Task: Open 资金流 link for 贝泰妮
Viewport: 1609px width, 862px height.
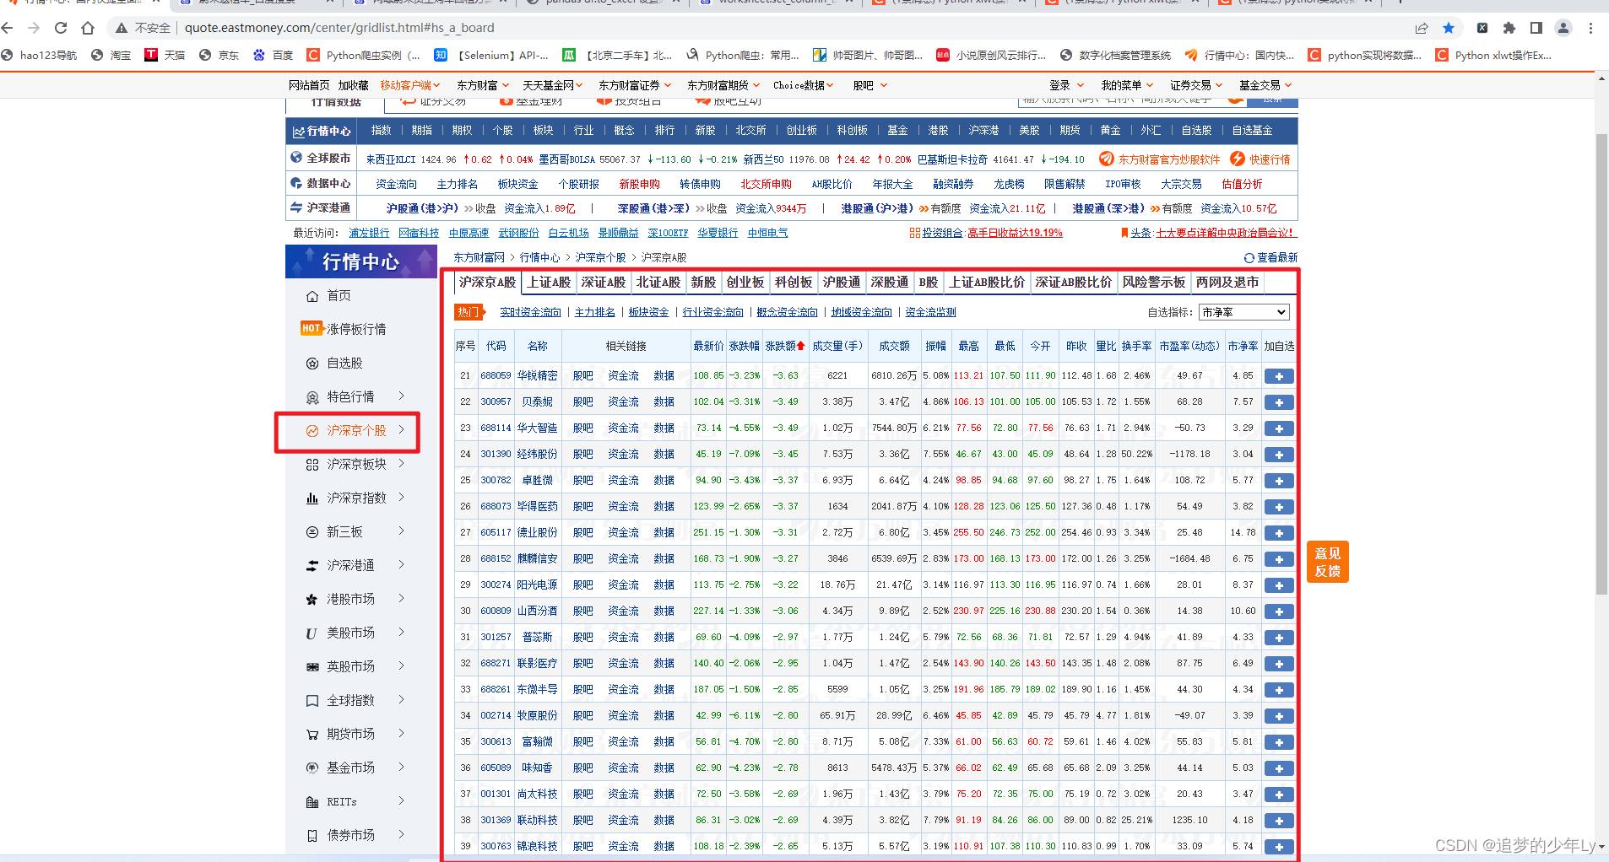Action: (x=624, y=402)
